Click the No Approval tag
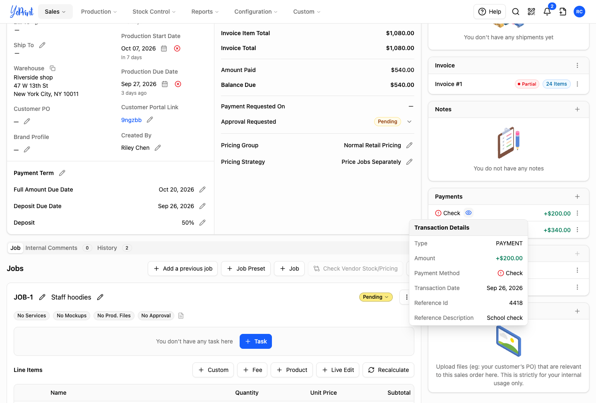Screen dimensions: 596x403 [x=156, y=316]
